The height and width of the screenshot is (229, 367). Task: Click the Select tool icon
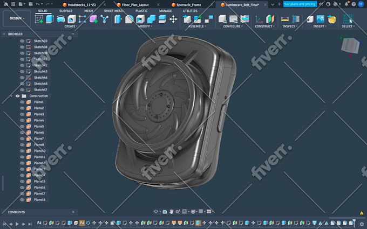348,19
